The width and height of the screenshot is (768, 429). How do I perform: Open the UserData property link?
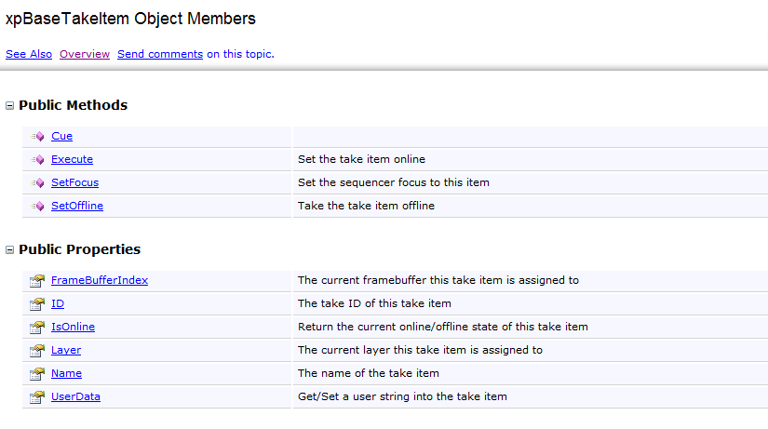pyautogui.click(x=75, y=396)
